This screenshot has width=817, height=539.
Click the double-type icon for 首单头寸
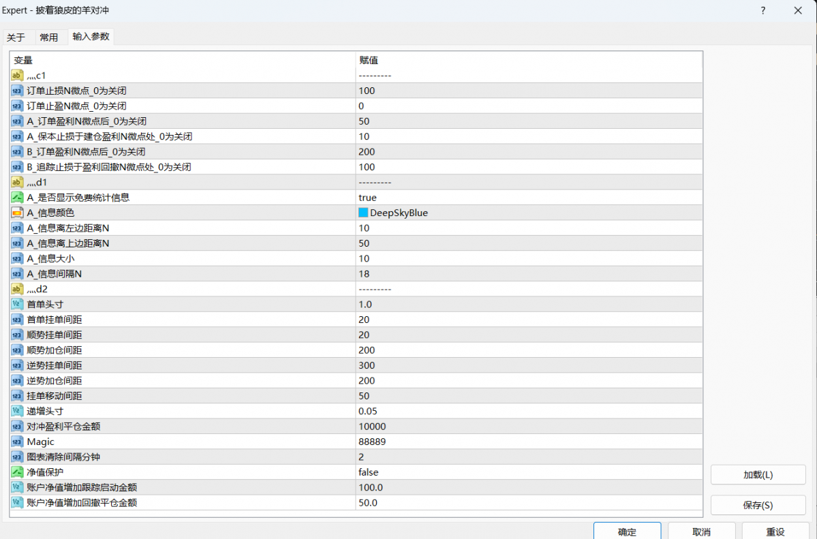pos(17,305)
